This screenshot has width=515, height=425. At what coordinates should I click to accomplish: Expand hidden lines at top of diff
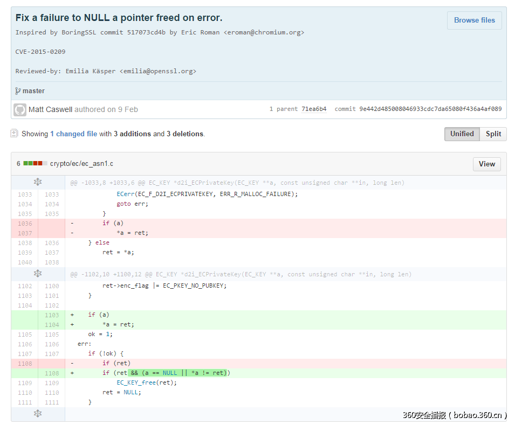click(x=38, y=183)
